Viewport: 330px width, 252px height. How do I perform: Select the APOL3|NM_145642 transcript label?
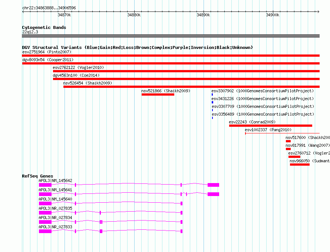point(55,180)
